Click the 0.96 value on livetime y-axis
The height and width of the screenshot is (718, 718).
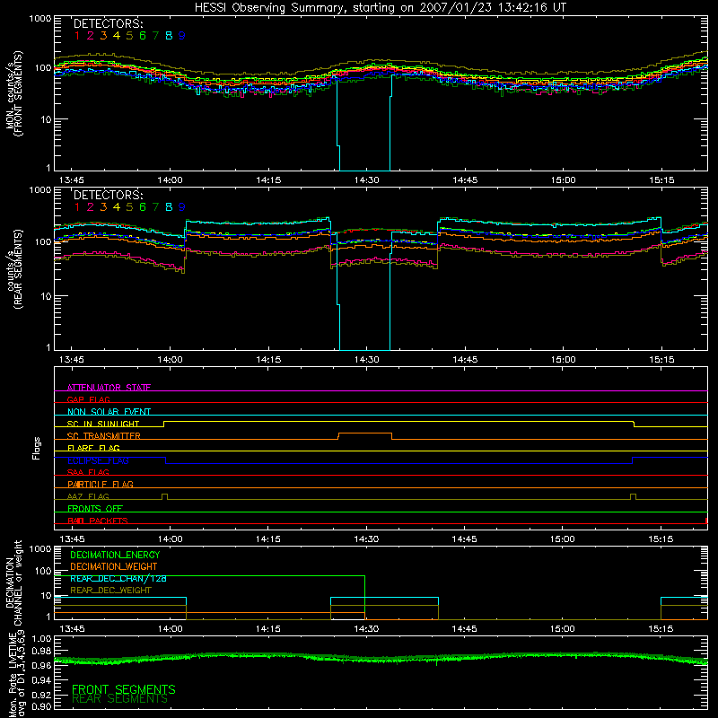[x=41, y=664]
